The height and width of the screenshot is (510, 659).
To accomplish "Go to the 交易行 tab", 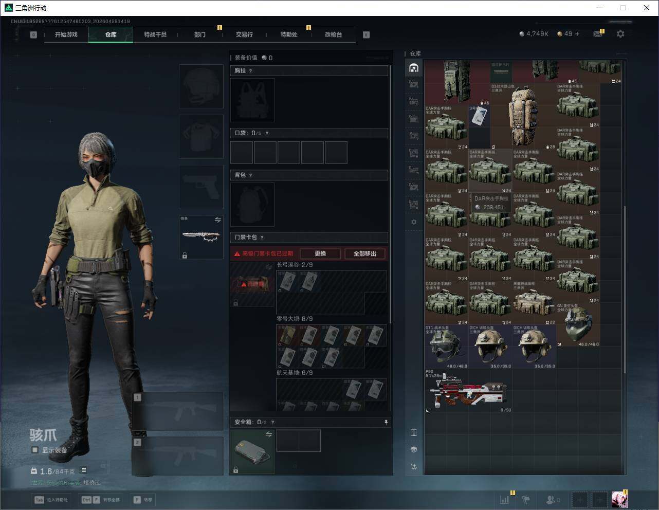I will coord(244,34).
